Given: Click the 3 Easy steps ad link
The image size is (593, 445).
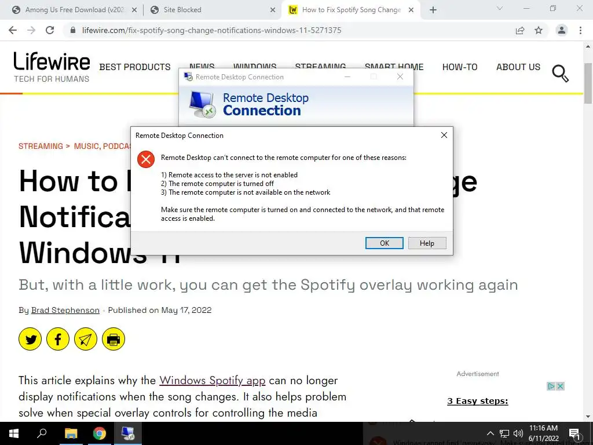Looking at the screenshot, I should pyautogui.click(x=478, y=401).
